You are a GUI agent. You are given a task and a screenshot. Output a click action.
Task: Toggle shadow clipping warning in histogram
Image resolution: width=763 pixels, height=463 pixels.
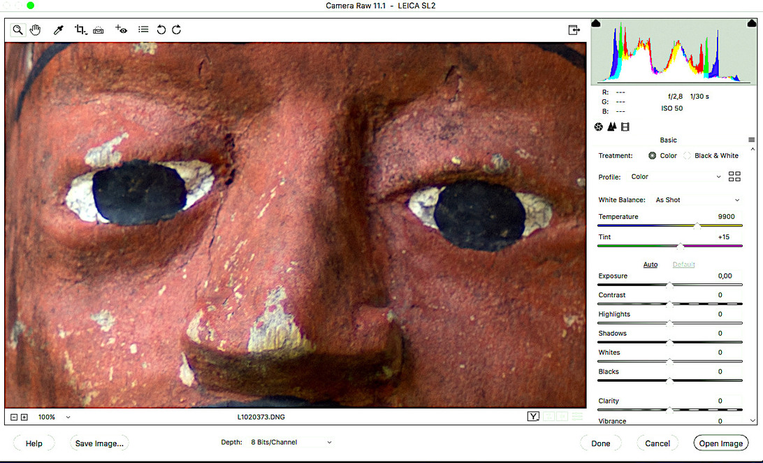click(x=596, y=24)
